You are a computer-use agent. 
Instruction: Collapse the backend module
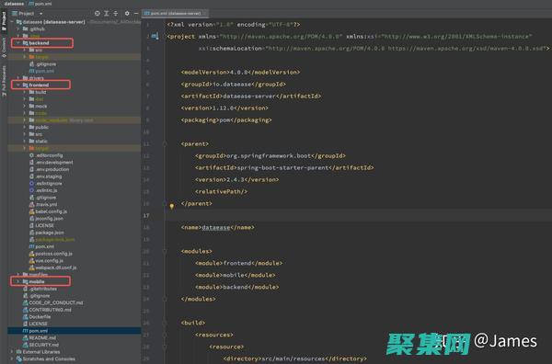18,43
